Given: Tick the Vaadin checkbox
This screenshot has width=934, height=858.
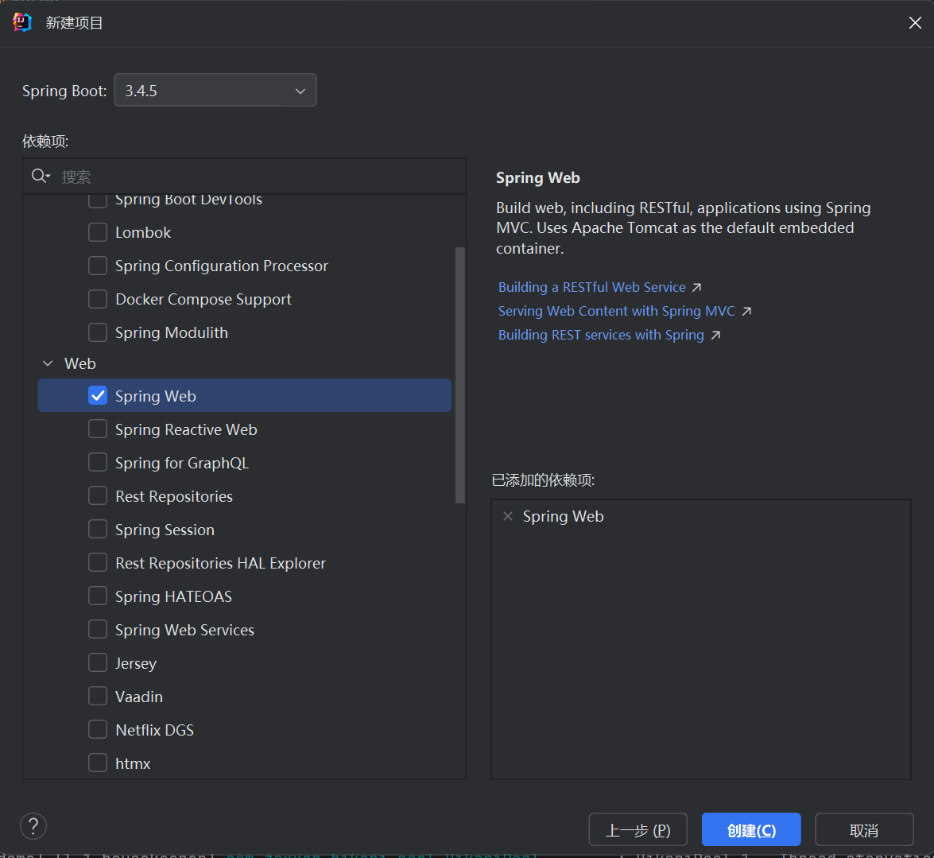Looking at the screenshot, I should click(98, 696).
